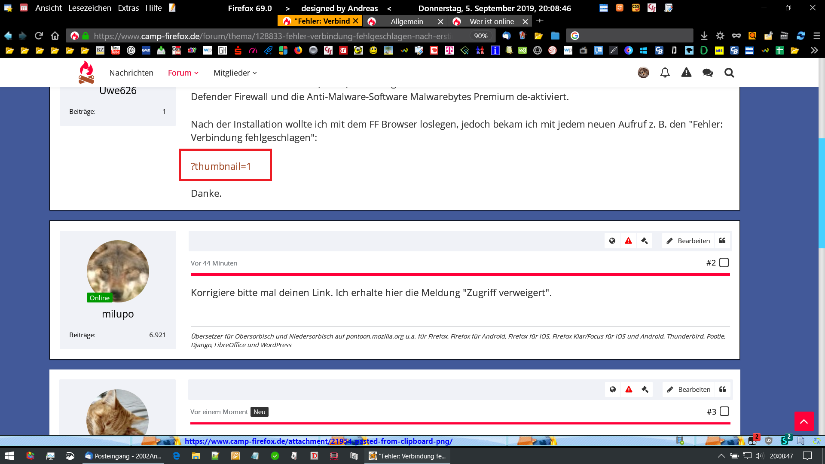
Task: Switch to the Wer ist online tab
Action: point(491,21)
